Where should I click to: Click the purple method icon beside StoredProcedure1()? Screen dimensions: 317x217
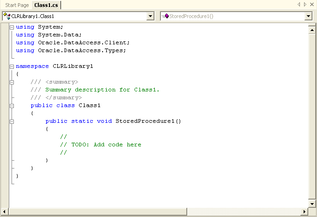(x=165, y=16)
